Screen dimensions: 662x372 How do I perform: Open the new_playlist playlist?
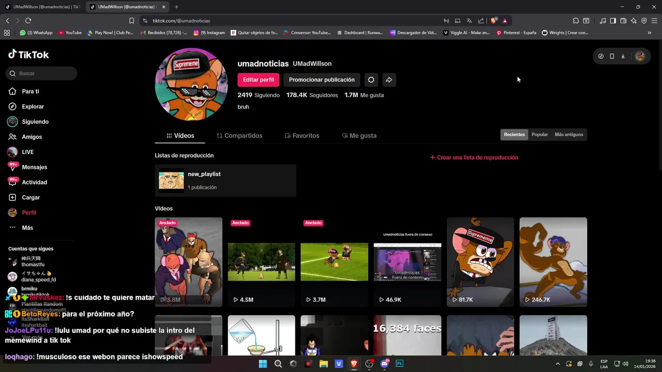click(225, 180)
